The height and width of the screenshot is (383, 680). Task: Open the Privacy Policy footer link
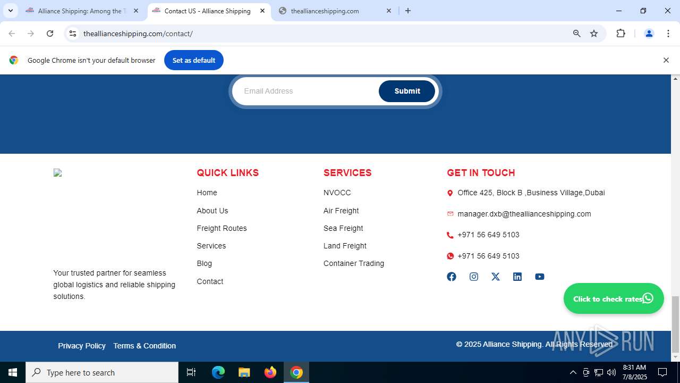point(82,346)
